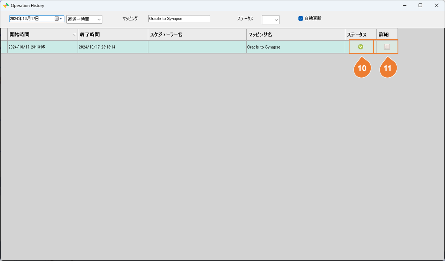
Task: Click the empty scheduler name cell in row
Action: pos(197,47)
